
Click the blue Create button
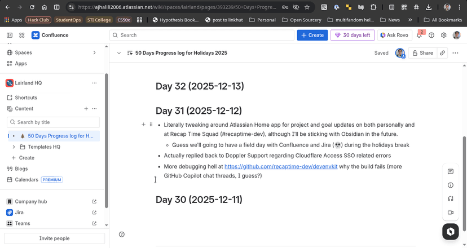click(312, 35)
